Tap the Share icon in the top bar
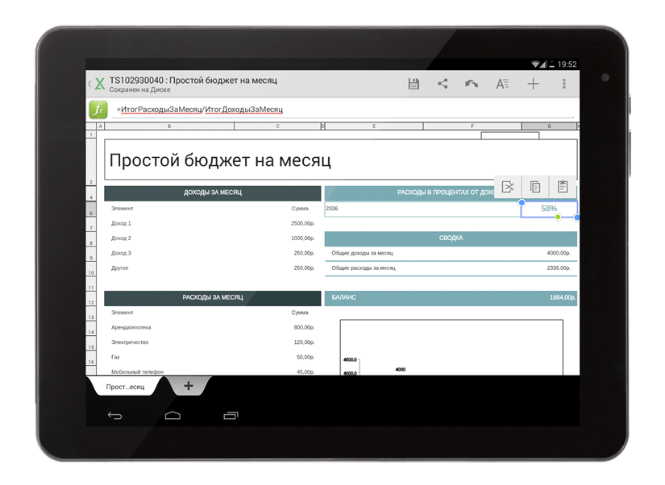The image size is (665, 485). point(443,84)
